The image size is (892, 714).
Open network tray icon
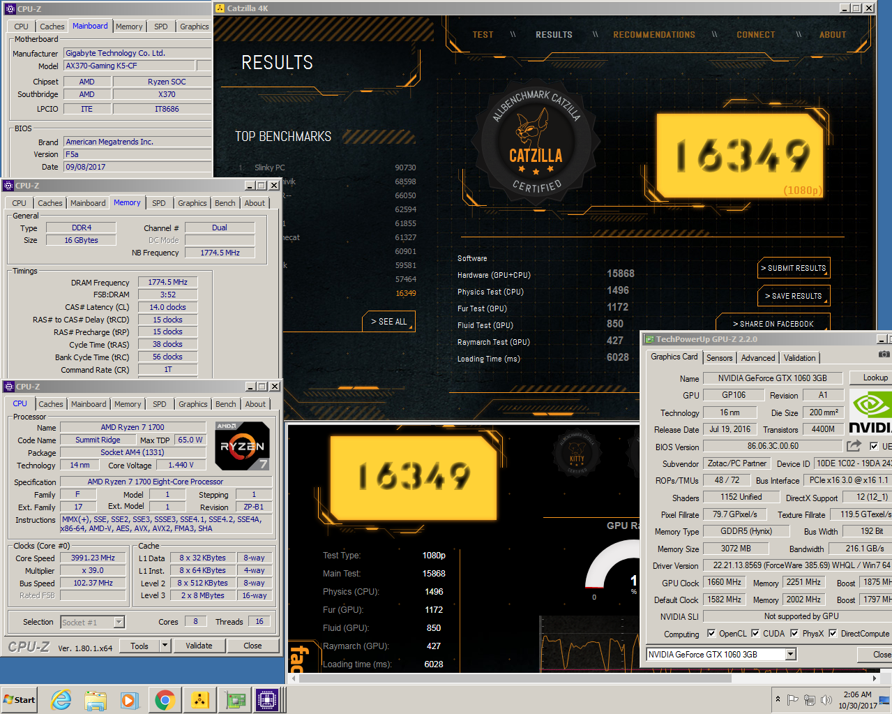click(x=810, y=699)
